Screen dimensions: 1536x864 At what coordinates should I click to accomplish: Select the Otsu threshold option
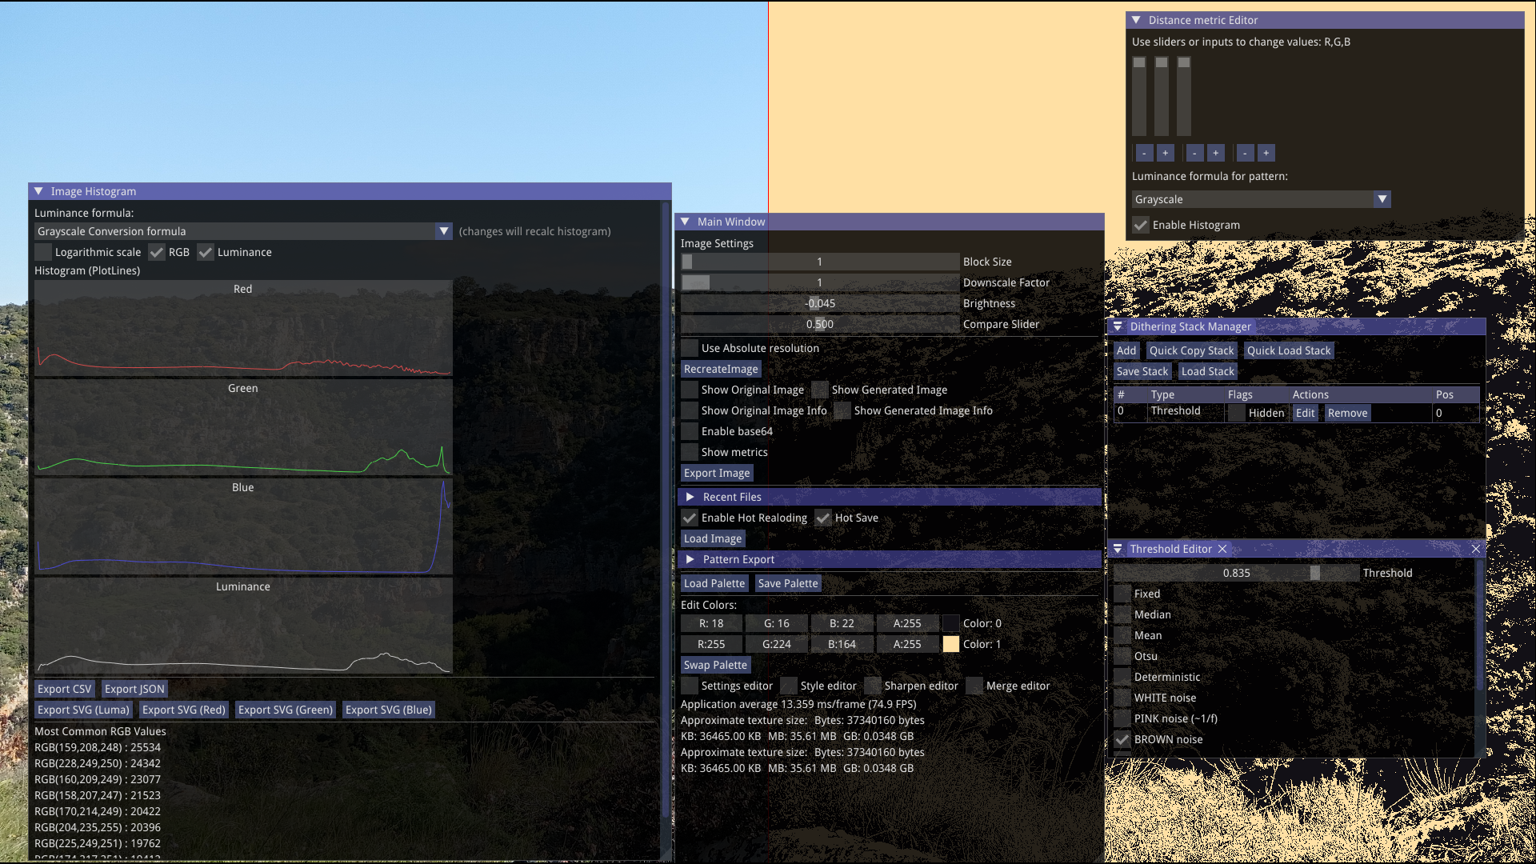(1122, 656)
